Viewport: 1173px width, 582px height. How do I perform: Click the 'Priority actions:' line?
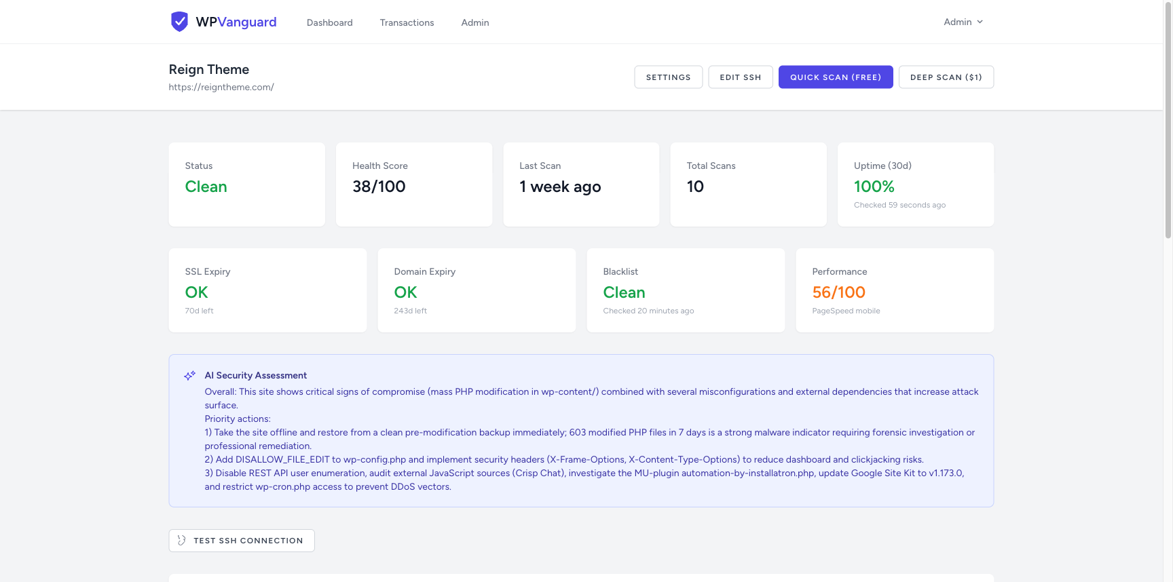238,419
